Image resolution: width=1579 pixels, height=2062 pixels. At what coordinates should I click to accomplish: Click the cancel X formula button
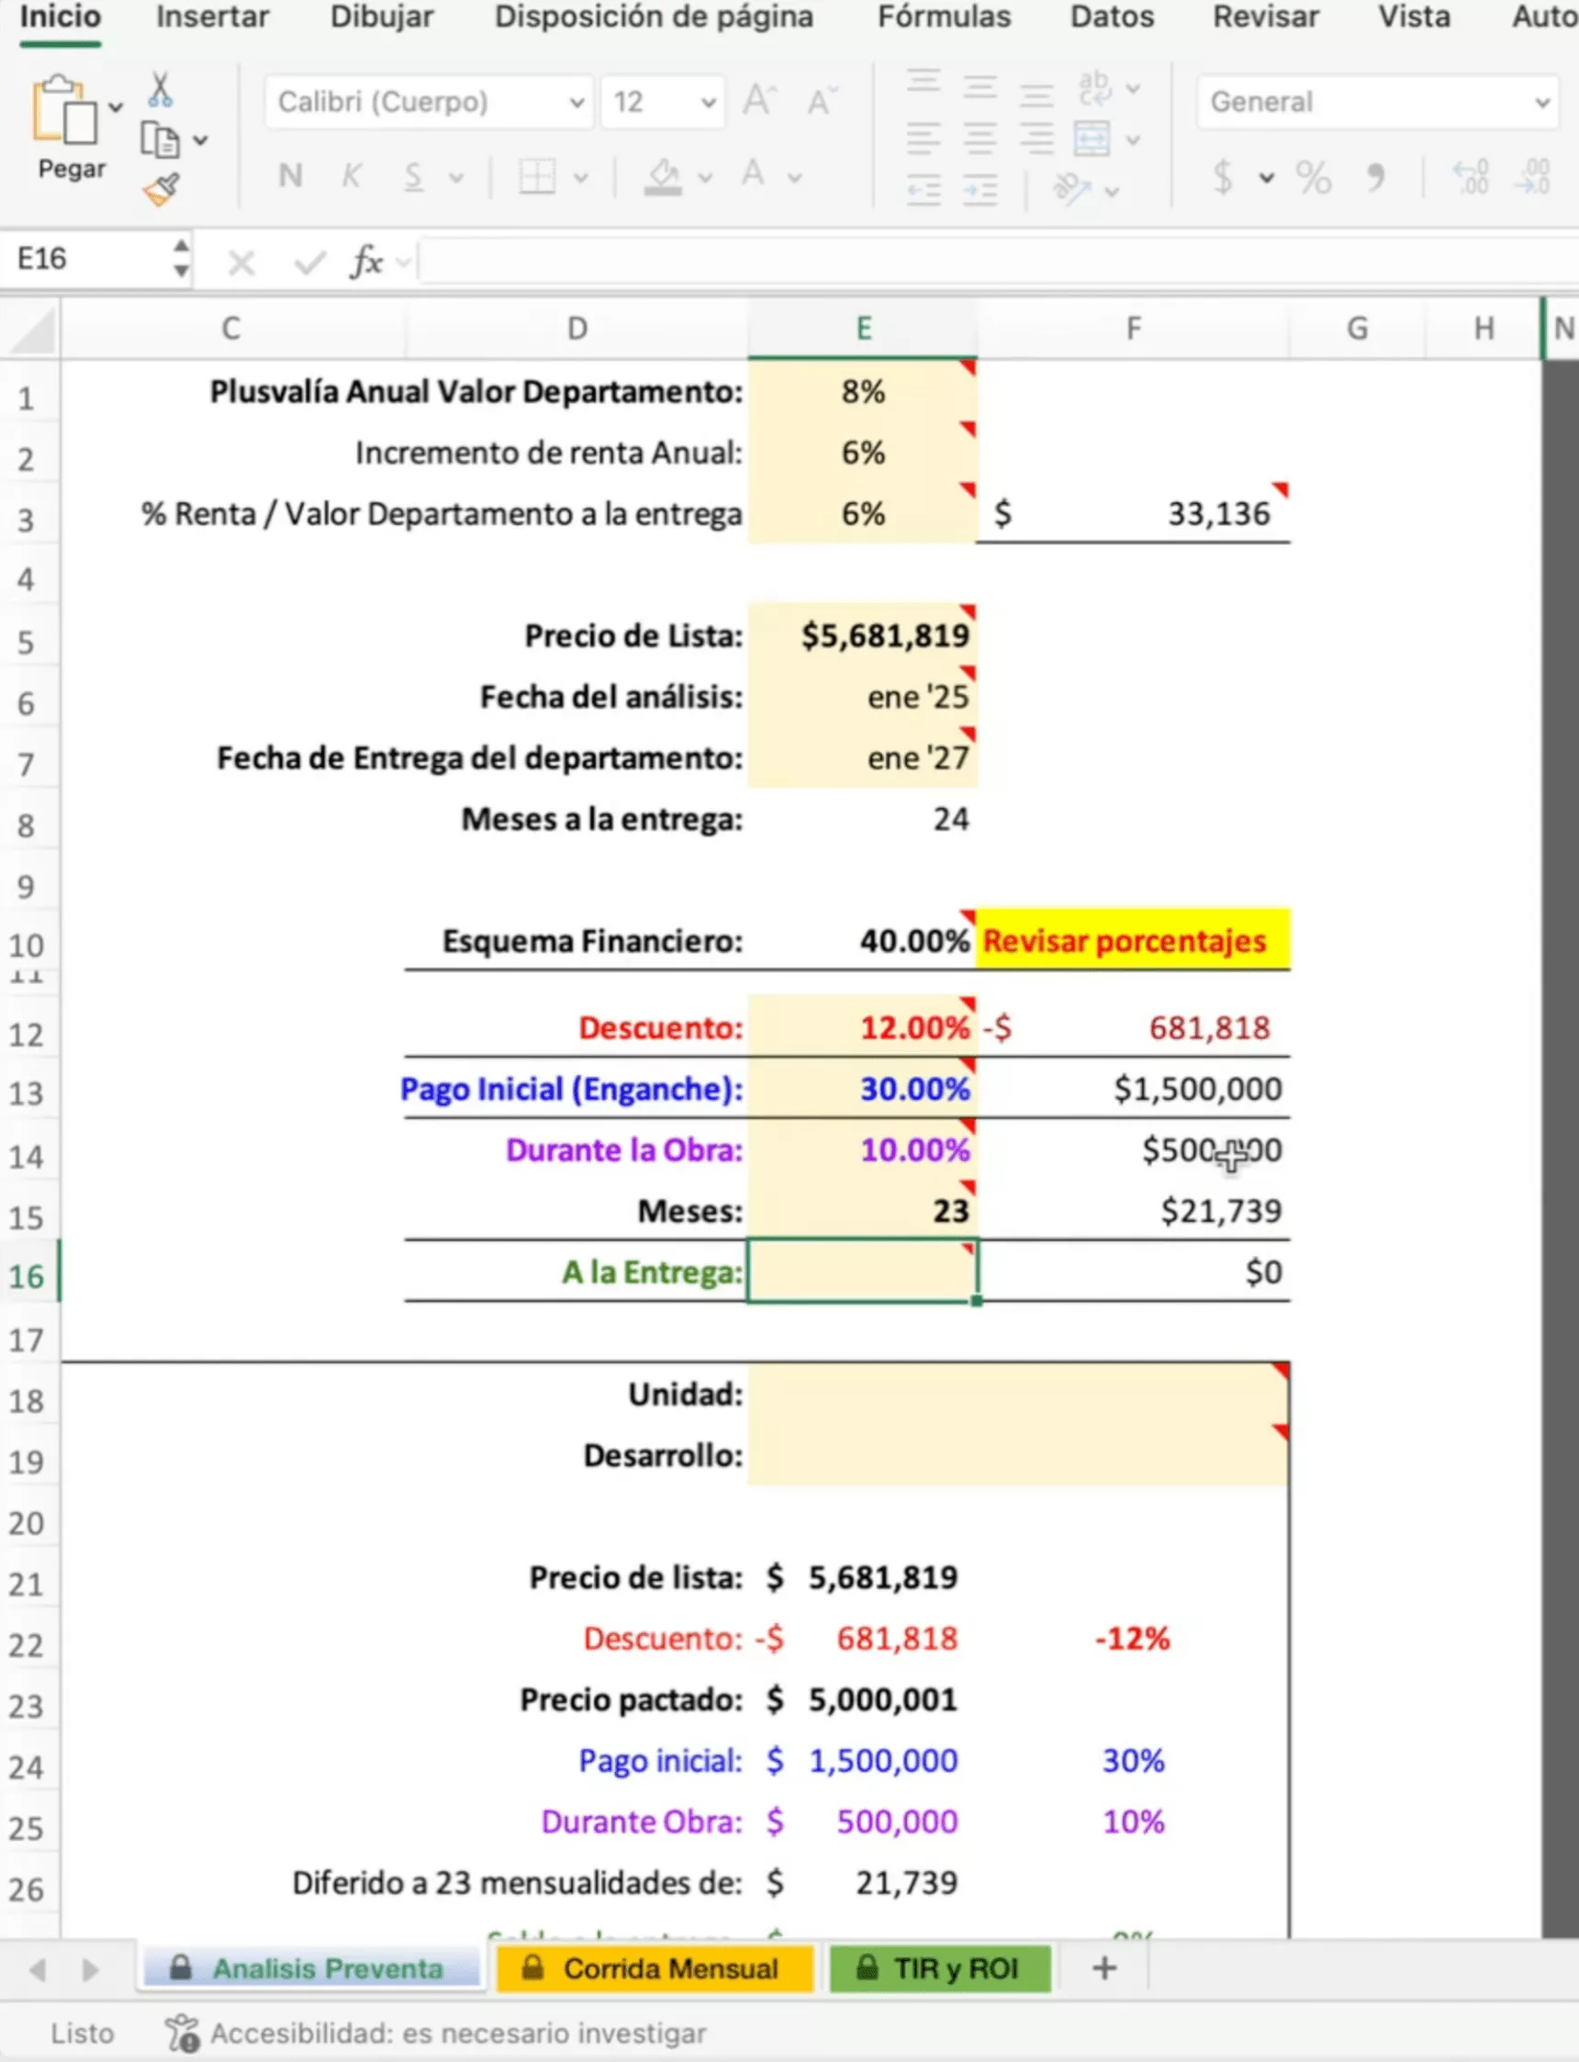click(241, 263)
